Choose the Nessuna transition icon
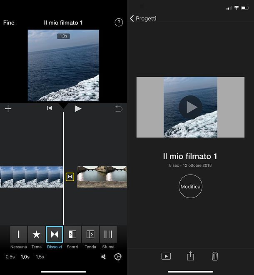Viewport: 254px width, 275px height. tap(19, 234)
